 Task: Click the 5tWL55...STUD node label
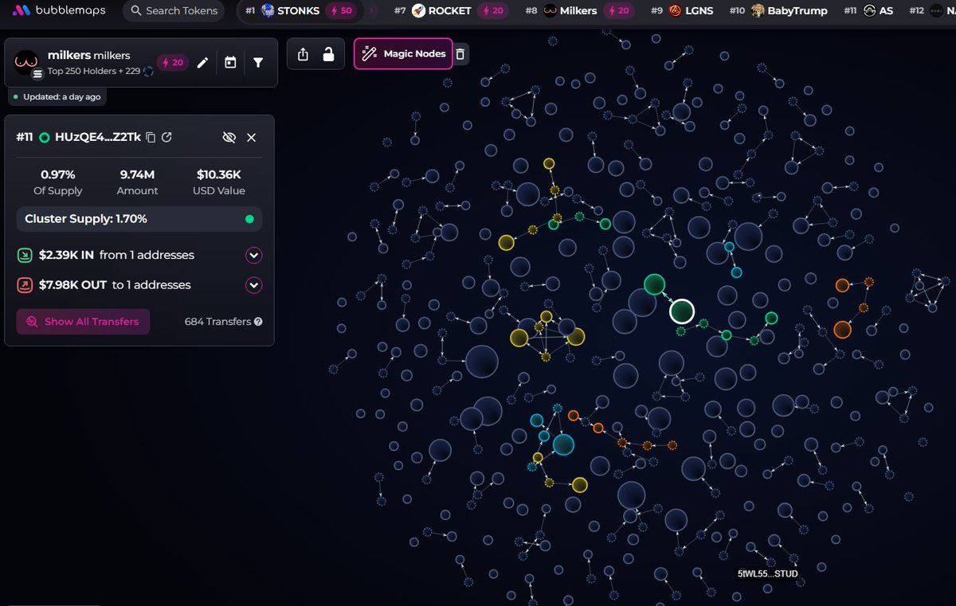[768, 573]
